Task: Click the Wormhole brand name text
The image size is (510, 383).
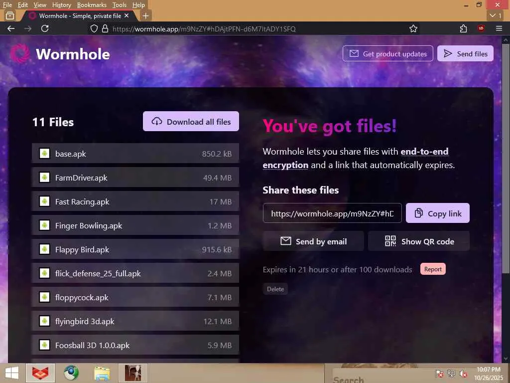Action: pos(73,54)
